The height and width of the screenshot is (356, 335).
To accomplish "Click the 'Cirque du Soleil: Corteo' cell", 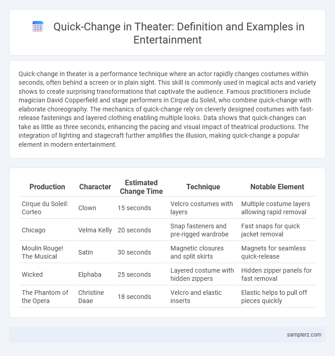I will (x=47, y=208).
